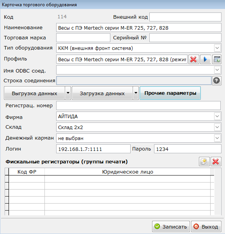
Task: Open the Имя ODBC соед. dropdown
Action: point(217,70)
